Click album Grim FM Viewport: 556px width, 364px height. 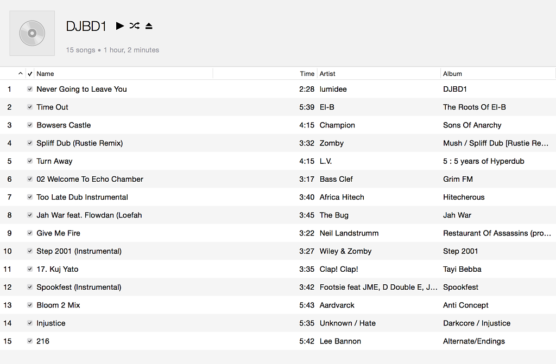click(x=458, y=179)
